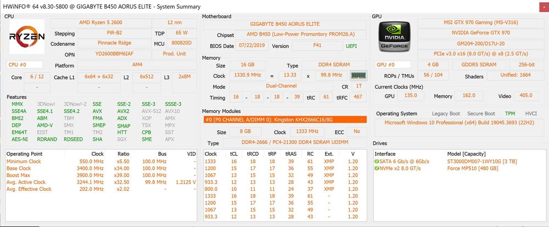Click the Unified: 1664 shaders value
This screenshot has height=227, width=549.
click(515, 75)
